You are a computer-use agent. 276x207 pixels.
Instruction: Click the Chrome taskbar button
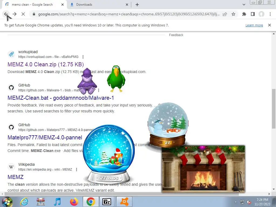click(x=91, y=202)
